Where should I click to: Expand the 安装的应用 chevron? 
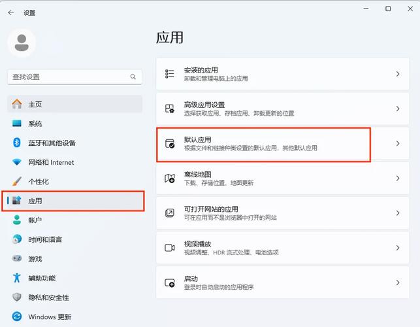[398, 74]
